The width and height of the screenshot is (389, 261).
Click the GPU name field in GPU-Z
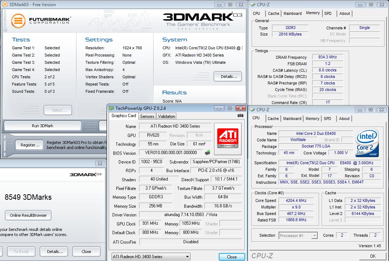[175, 126]
